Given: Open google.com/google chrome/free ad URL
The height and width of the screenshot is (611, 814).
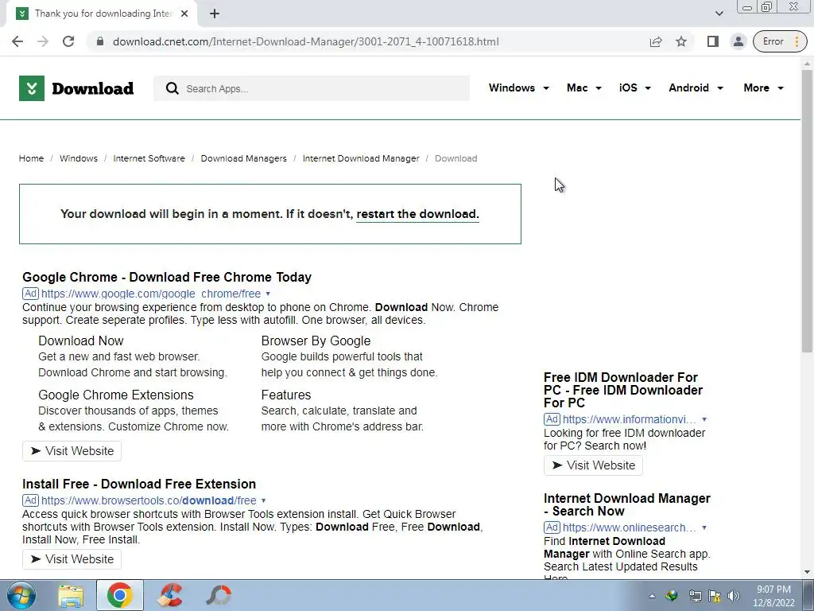Looking at the screenshot, I should [151, 294].
